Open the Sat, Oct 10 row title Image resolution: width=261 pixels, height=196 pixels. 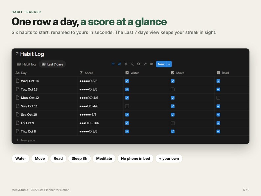click(x=29, y=115)
